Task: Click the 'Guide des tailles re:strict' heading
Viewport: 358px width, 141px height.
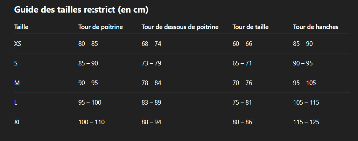Action: [x=81, y=10]
